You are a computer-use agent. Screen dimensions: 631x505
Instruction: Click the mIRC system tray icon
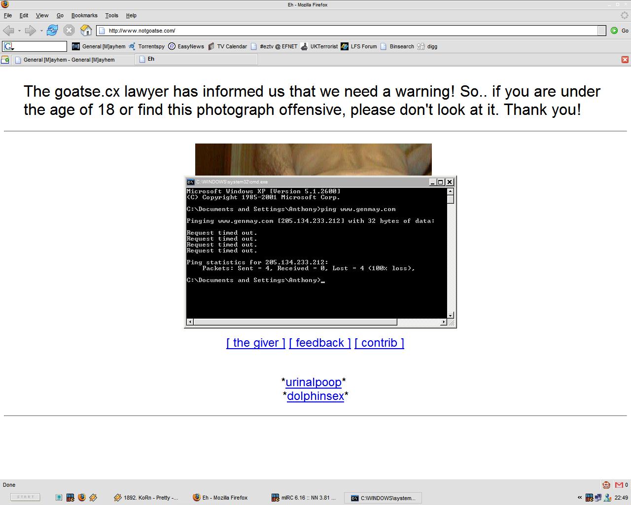pyautogui.click(x=589, y=498)
